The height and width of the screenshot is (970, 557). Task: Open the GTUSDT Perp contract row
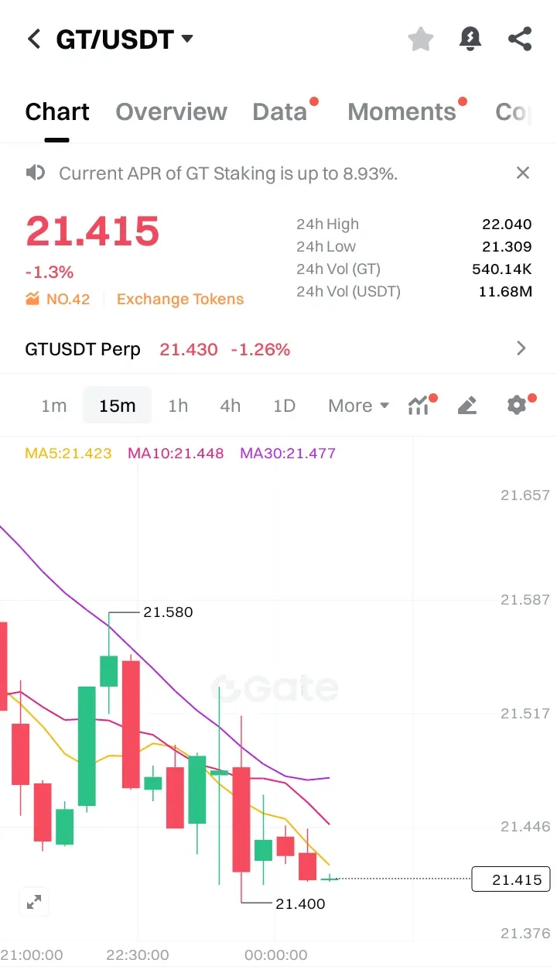278,349
